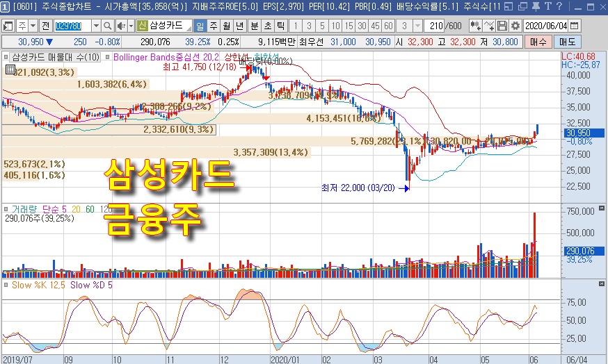Viewport: 608px width, 364px height.
Task: Click the 주 market type selector box
Action: [22, 26]
